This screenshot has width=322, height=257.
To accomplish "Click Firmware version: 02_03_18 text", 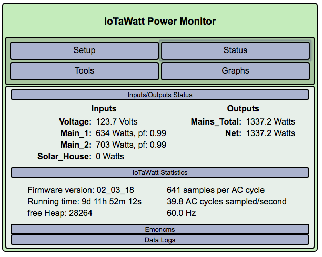I will click(81, 190).
